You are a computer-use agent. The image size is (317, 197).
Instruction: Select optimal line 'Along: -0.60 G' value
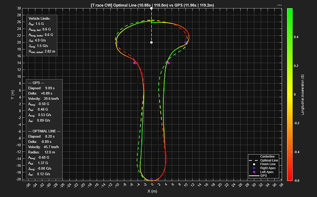(x=39, y=157)
